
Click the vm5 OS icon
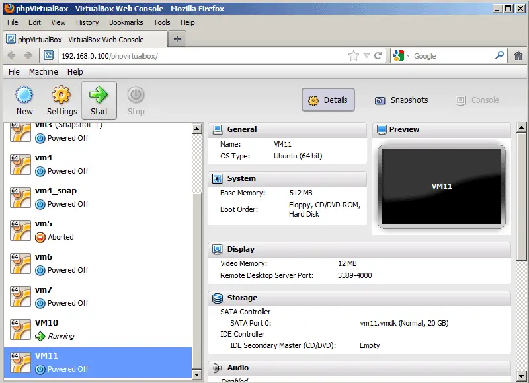(20, 230)
